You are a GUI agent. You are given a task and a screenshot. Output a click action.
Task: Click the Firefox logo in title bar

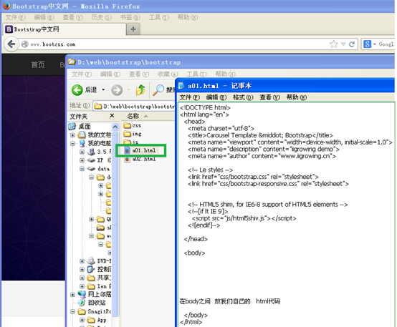[x=6, y=6]
